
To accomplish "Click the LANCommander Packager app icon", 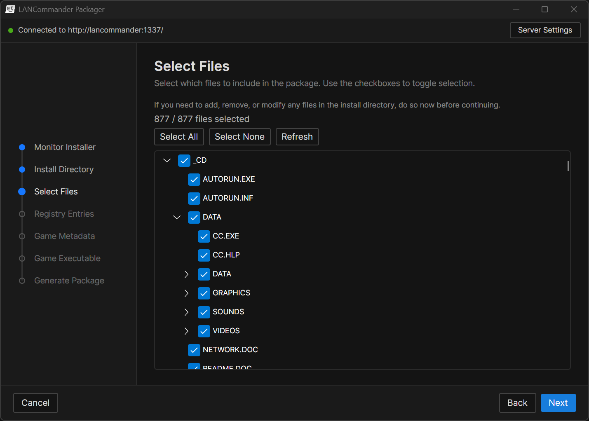I will 10,9.
